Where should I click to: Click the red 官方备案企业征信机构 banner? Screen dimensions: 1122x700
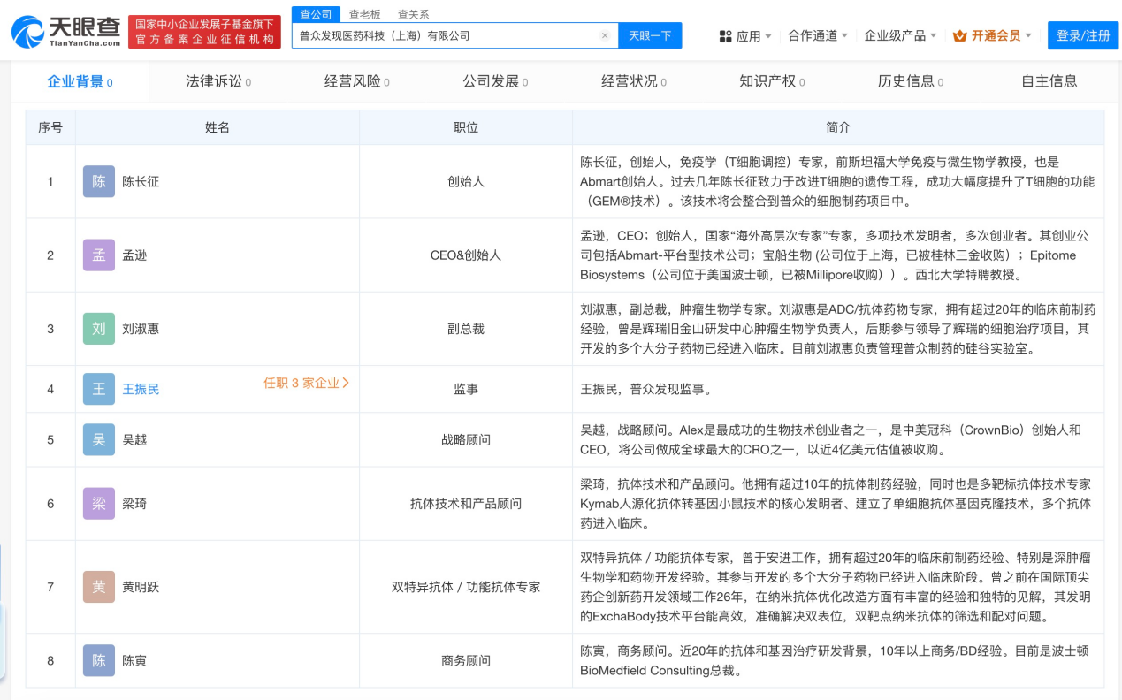(x=204, y=32)
